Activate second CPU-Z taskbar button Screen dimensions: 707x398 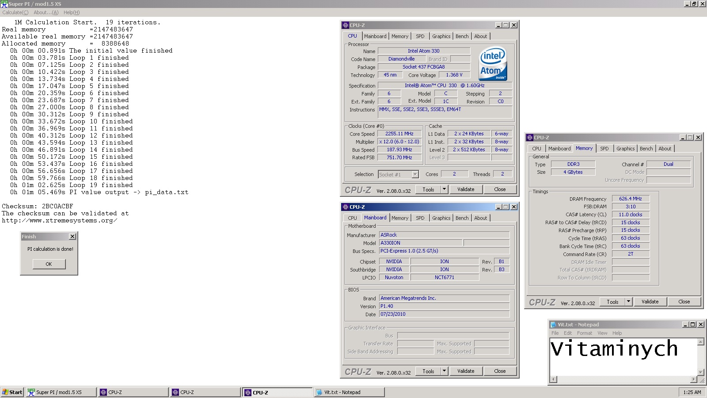click(205, 392)
